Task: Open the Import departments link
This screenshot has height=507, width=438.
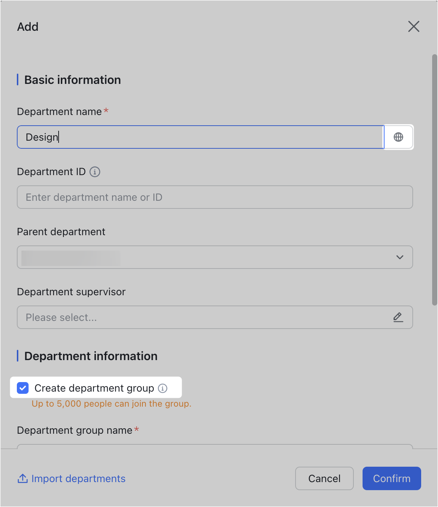Action: pos(78,478)
